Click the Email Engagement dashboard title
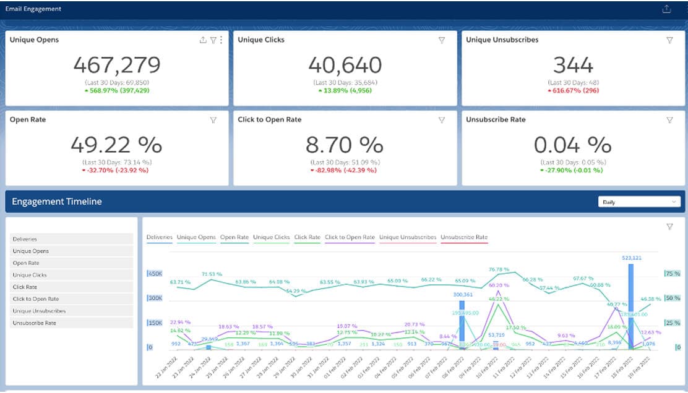This screenshot has height=393, width=688. (33, 9)
